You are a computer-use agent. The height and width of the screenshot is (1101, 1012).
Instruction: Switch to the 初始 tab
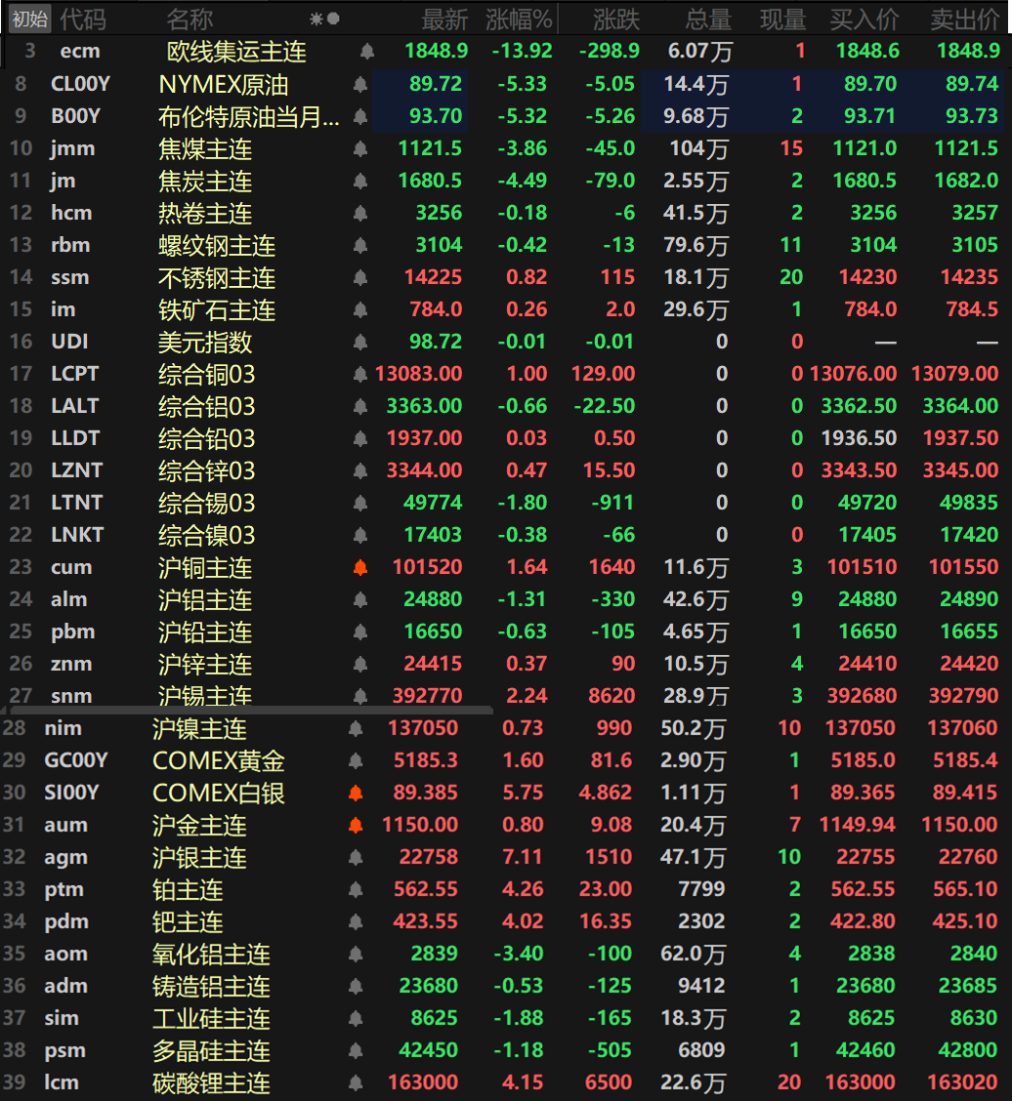coord(28,19)
